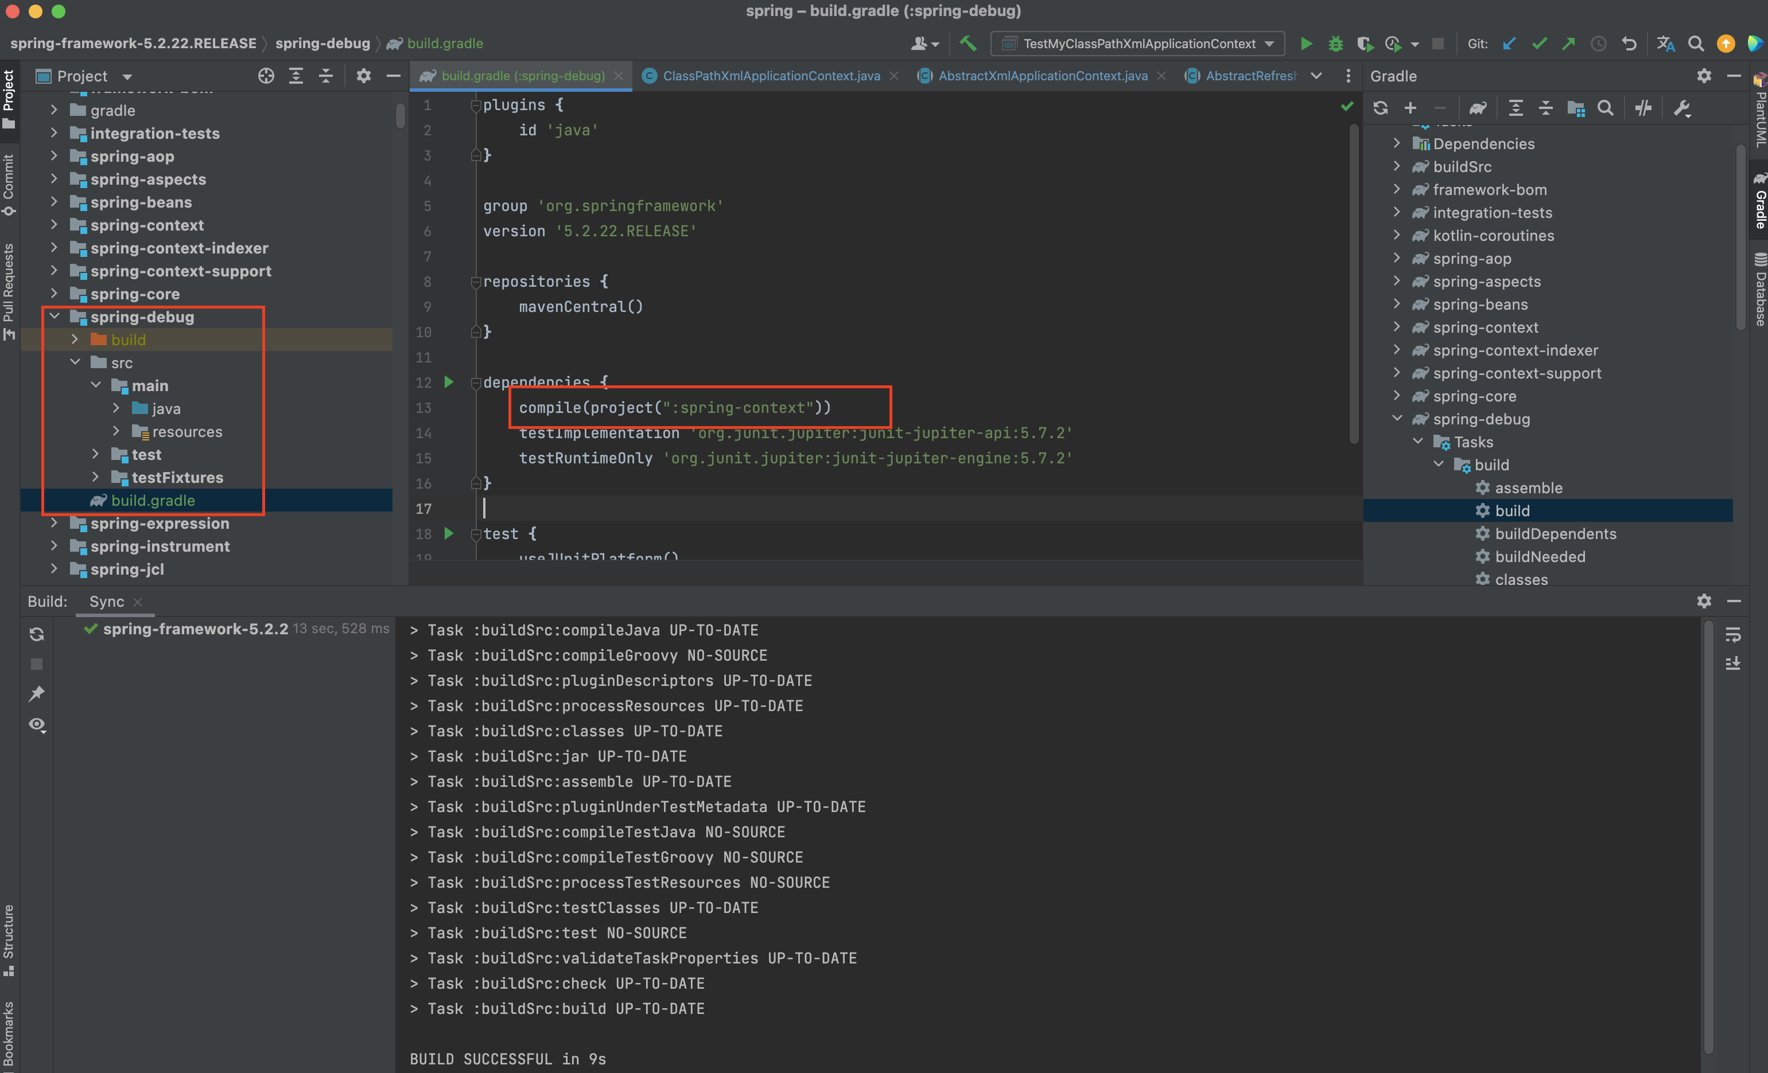Select the assemble Gradle task

click(1528, 487)
